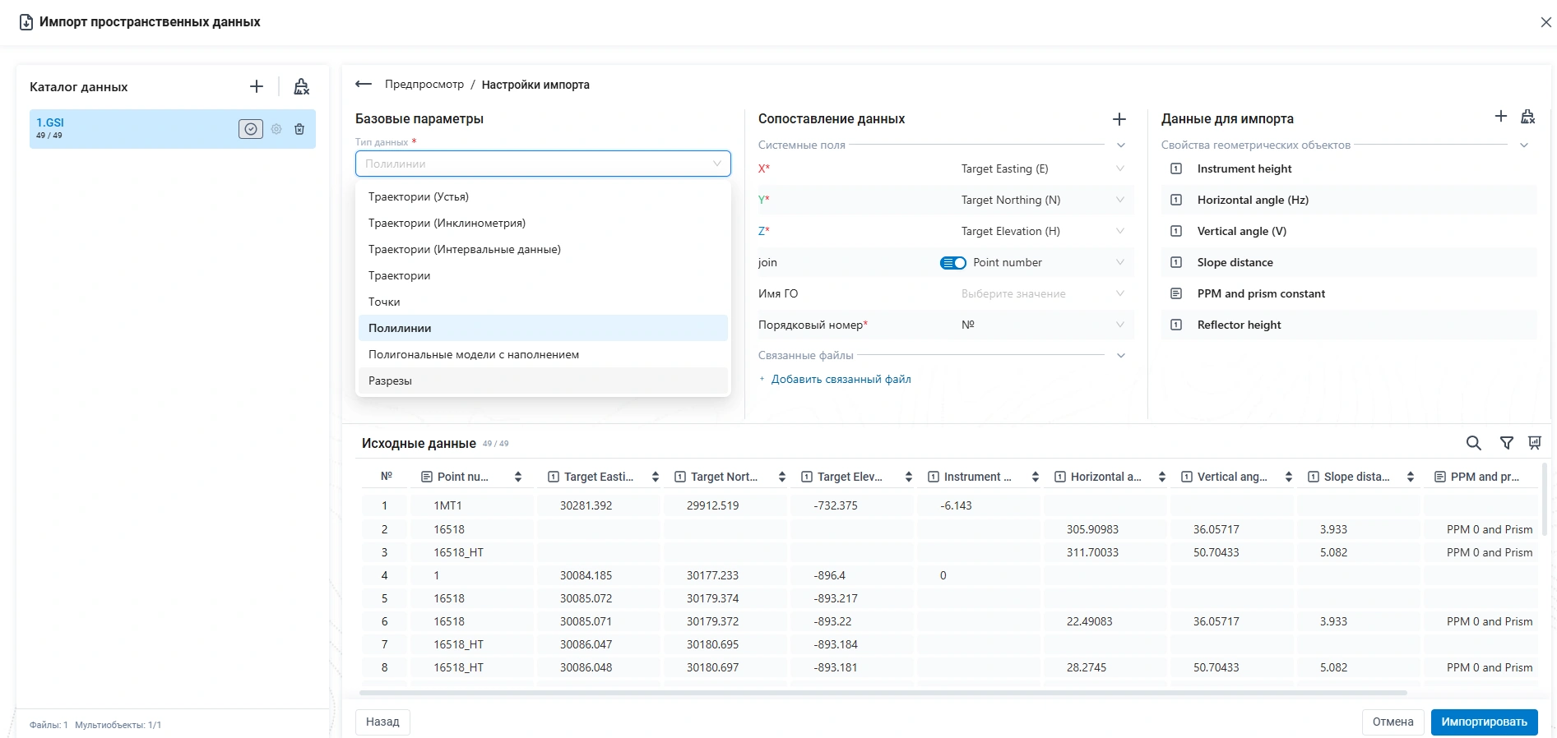Viewport: 1557px width, 738px height.
Task: Open the Имя ГО value dropdown
Action: (1043, 293)
